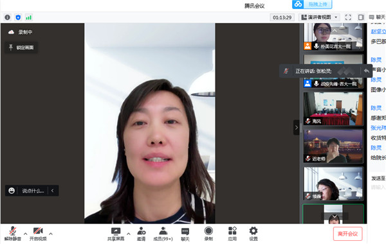This screenshot has height=244, width=386.
Task: Enter full screen mode icon
Action: [348, 17]
